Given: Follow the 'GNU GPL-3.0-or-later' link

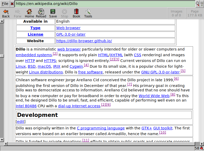Looking at the screenshot, I should pyautogui.click(x=160, y=72).
